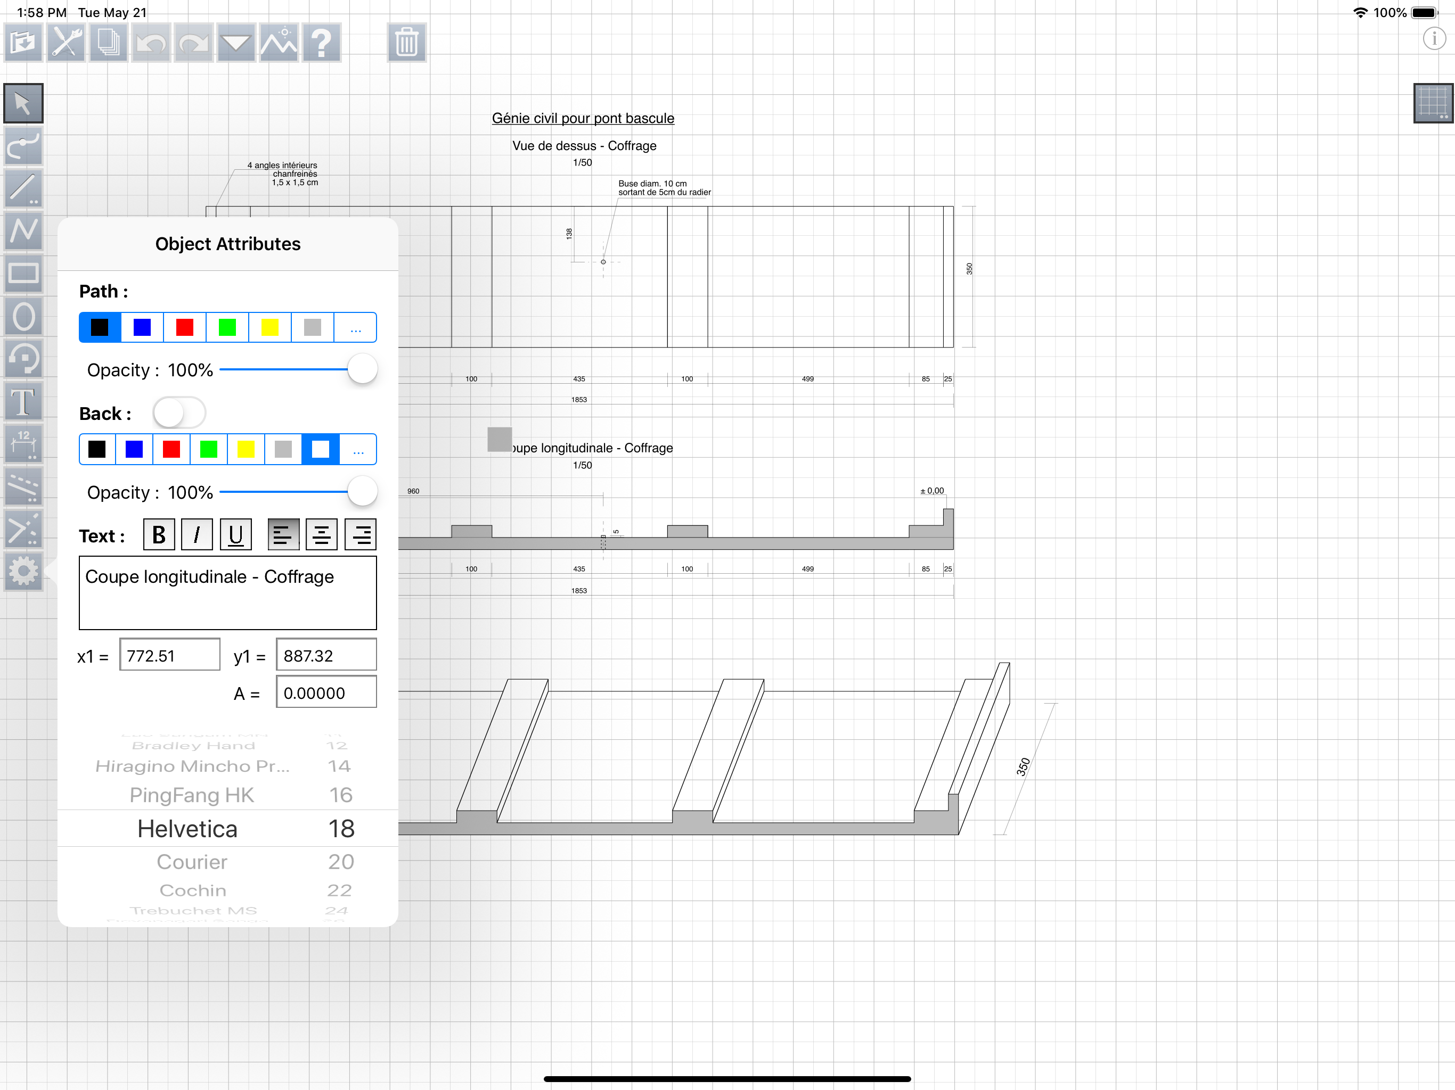Redo the last undone action
Screen dimensions: 1455x1090
click(x=193, y=43)
